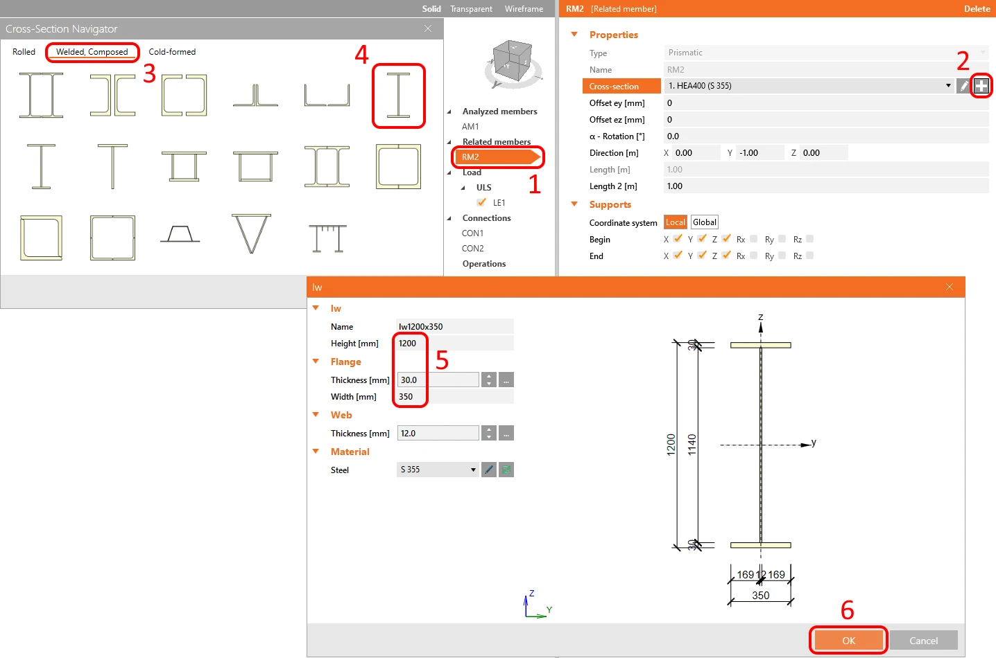The image size is (996, 658).
Task: Confirm the Iw dialog with OK
Action: (x=848, y=641)
